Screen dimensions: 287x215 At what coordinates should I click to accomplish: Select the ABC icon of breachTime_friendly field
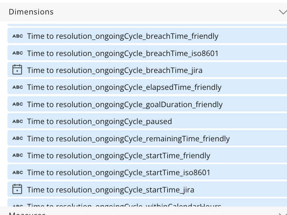point(18,36)
